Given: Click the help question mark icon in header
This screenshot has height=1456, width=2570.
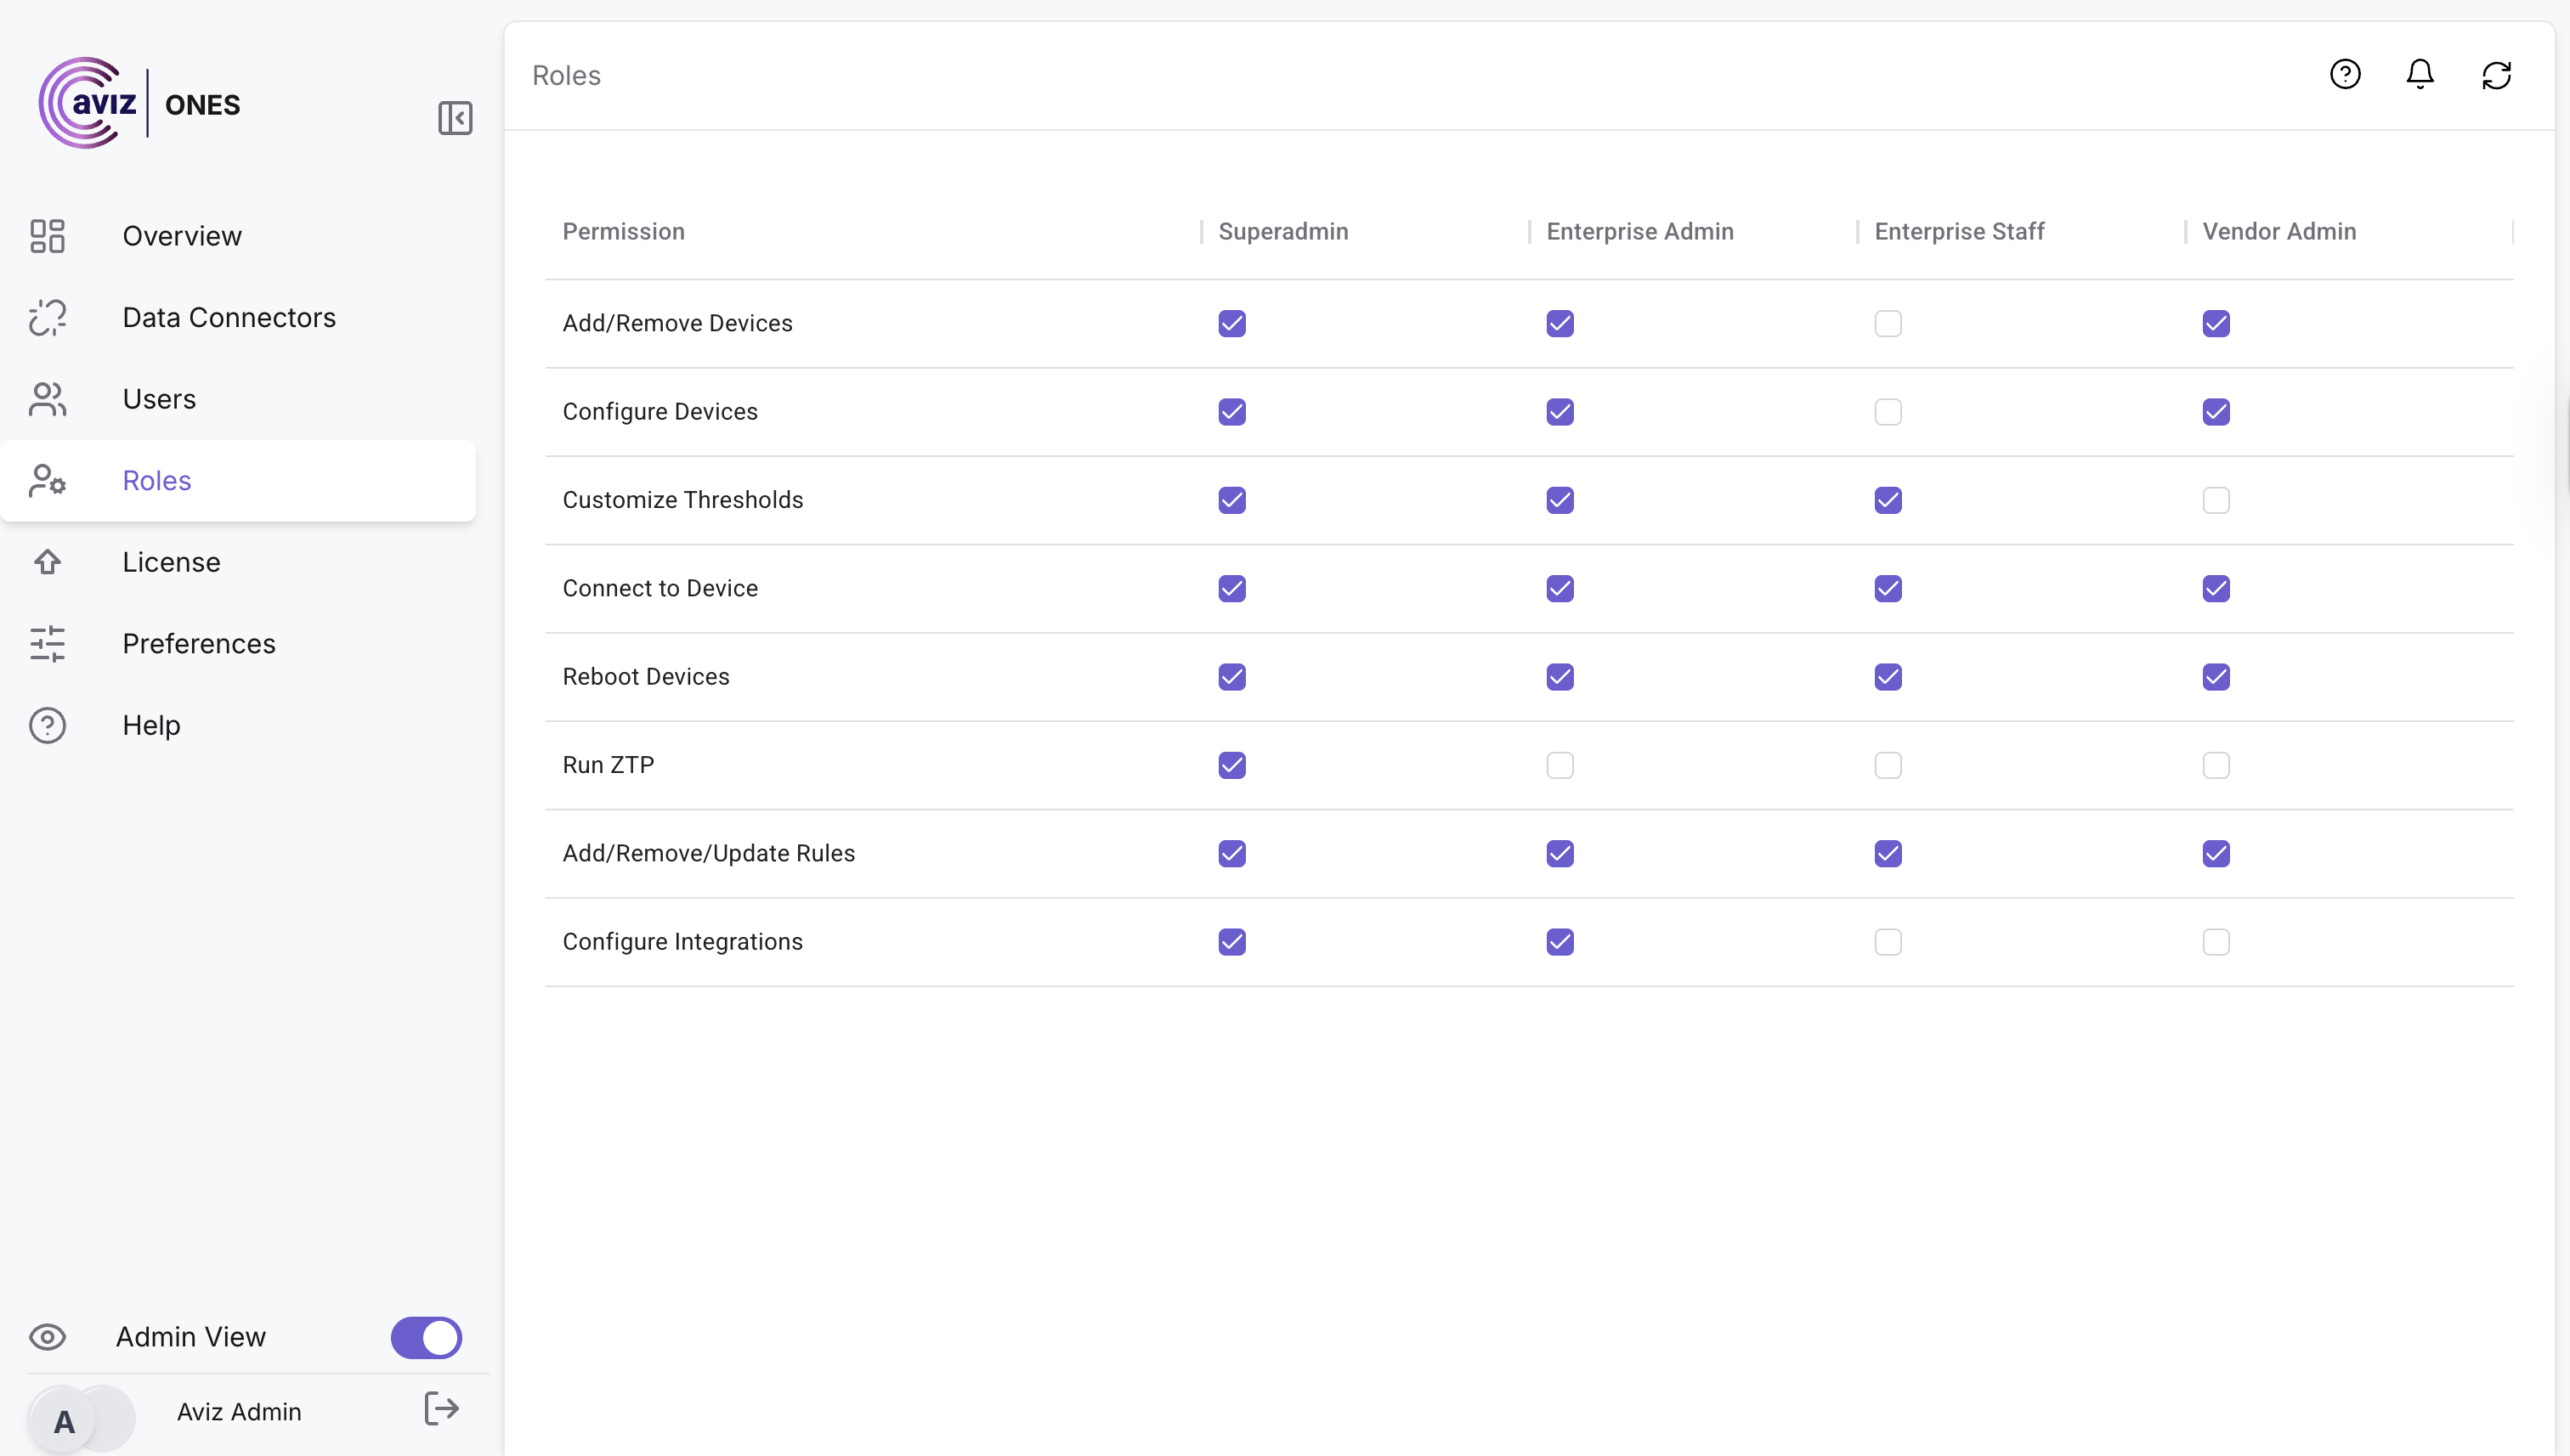Looking at the screenshot, I should (2344, 75).
